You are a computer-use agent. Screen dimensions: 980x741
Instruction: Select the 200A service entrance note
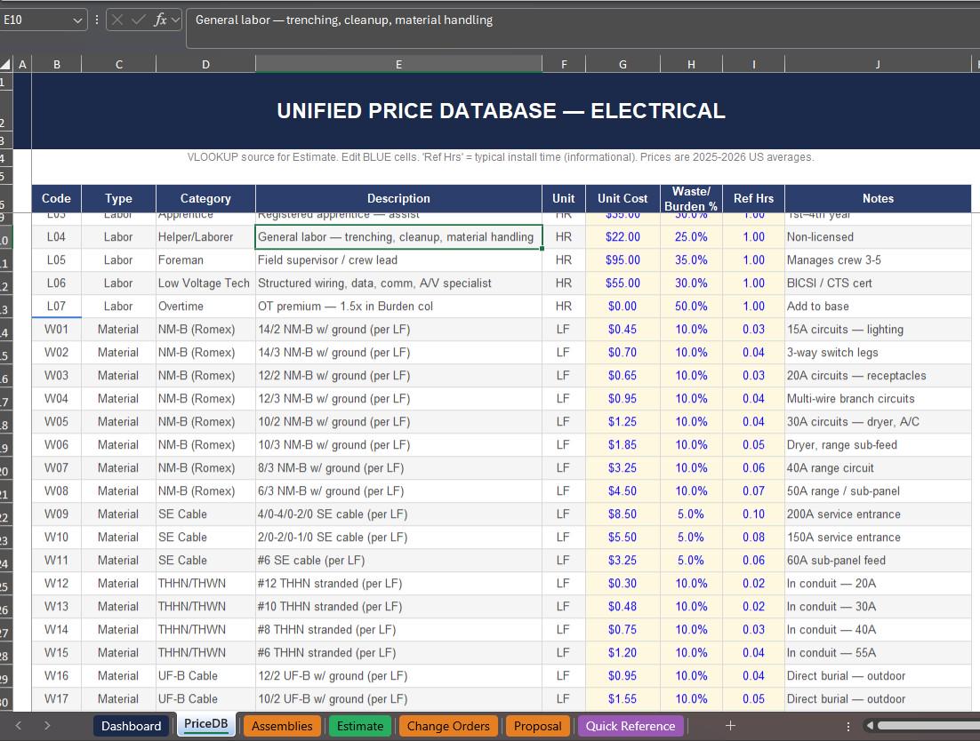[878, 514]
